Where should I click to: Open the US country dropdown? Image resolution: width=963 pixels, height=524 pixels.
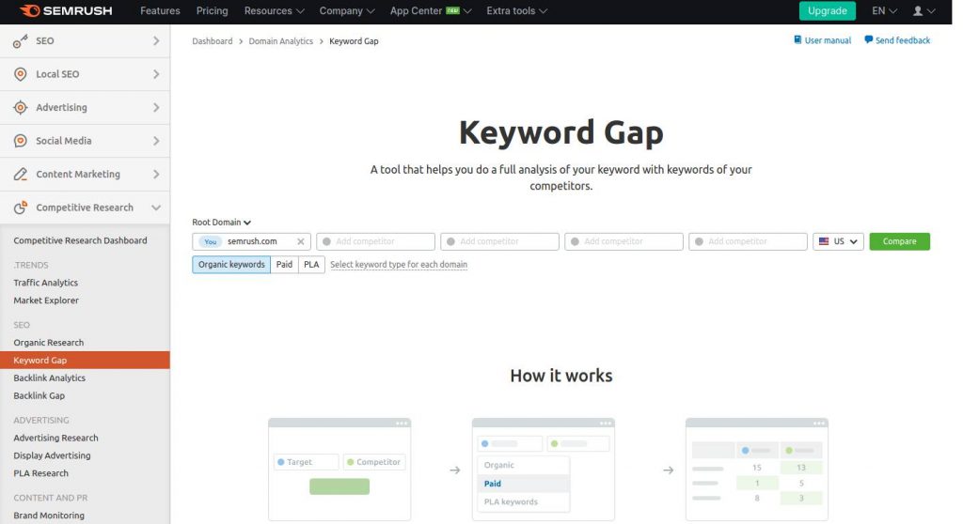coord(838,241)
